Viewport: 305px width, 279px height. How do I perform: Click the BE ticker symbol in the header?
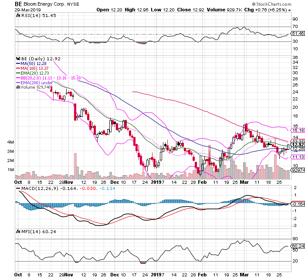tap(18, 4)
